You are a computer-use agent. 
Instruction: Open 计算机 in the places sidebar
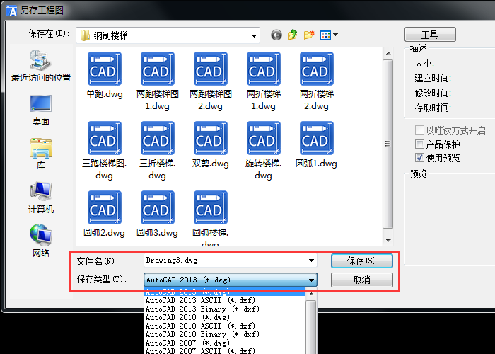tap(41, 198)
